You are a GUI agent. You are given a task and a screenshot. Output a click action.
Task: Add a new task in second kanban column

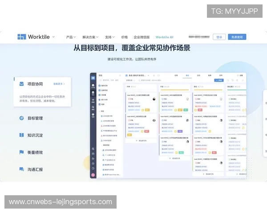point(174,158)
